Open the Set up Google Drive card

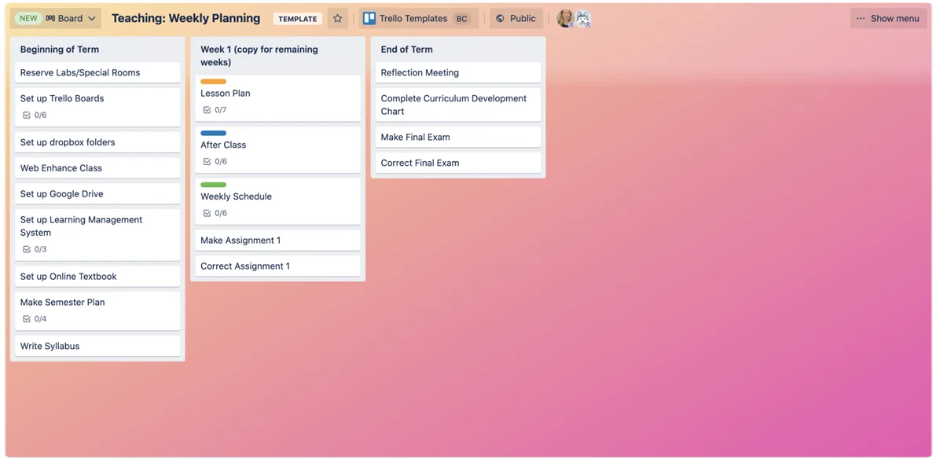[x=97, y=194]
